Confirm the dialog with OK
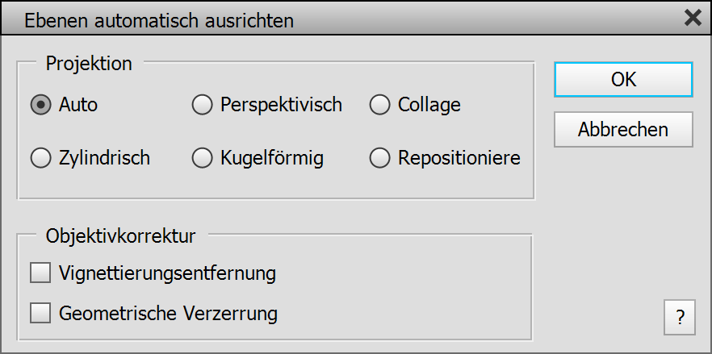This screenshot has height=354, width=712. click(x=623, y=79)
